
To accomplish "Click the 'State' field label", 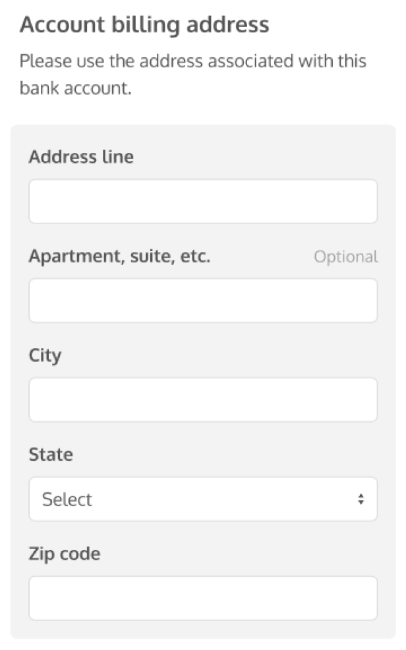I will pos(51,455).
